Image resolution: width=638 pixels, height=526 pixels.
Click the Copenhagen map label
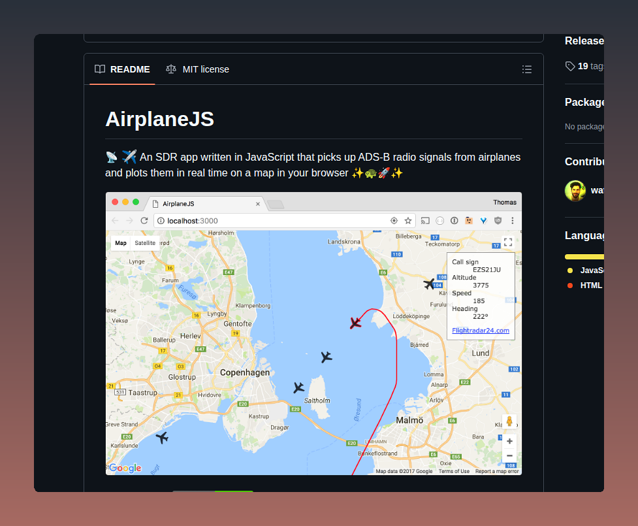pos(245,372)
